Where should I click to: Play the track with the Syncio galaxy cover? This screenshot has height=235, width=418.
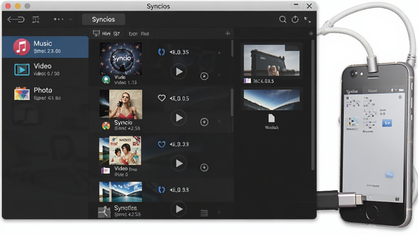[179, 71]
